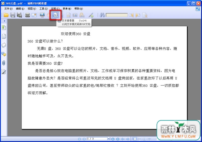
Task: Open a file with the folder icon
Action: 6,15
